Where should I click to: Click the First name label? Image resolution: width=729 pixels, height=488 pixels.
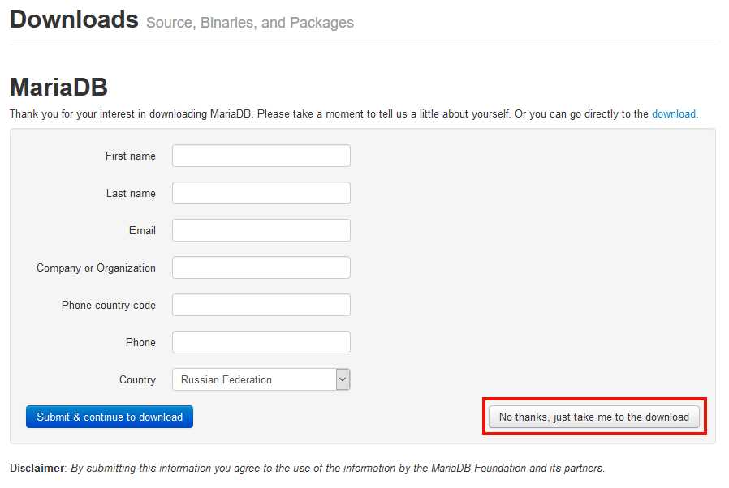pos(130,156)
